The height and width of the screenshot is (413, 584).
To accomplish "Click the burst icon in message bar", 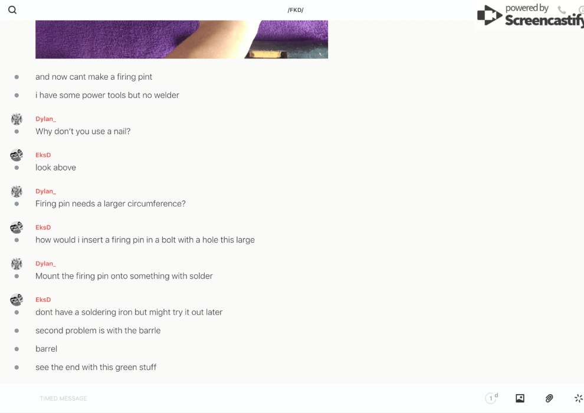I will tap(579, 398).
